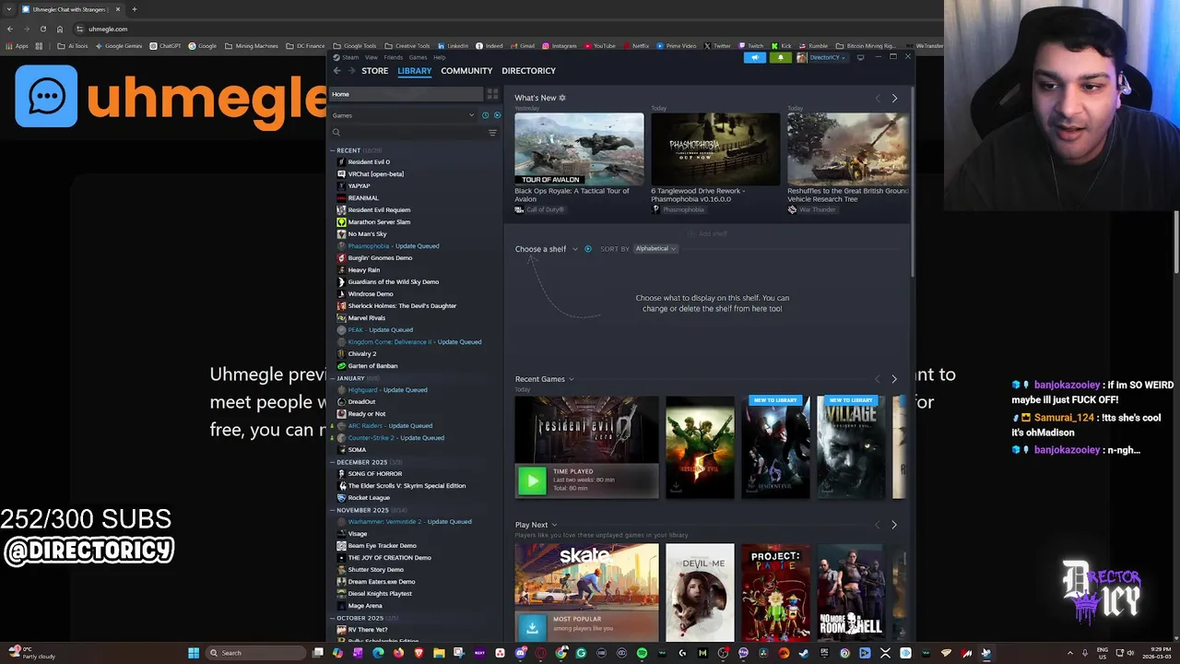The image size is (1180, 664).
Task: Open the Play Next shelf dropdown
Action: coord(536,525)
